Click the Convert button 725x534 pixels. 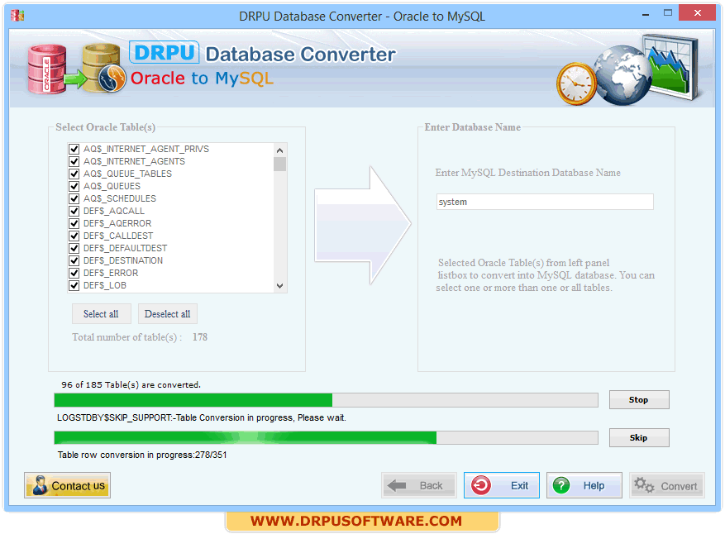667,485
